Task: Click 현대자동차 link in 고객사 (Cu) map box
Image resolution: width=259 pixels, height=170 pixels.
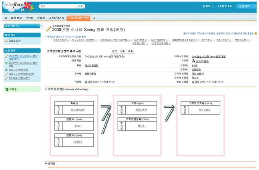Action: (141, 110)
